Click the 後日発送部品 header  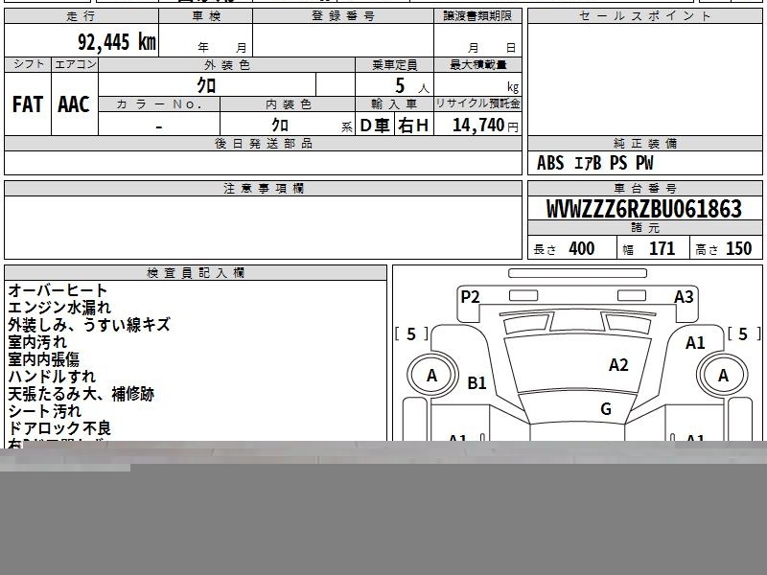[x=263, y=143]
